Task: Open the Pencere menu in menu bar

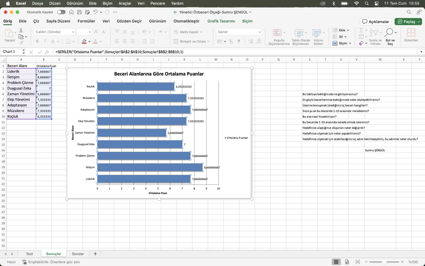Action: click(x=158, y=3)
